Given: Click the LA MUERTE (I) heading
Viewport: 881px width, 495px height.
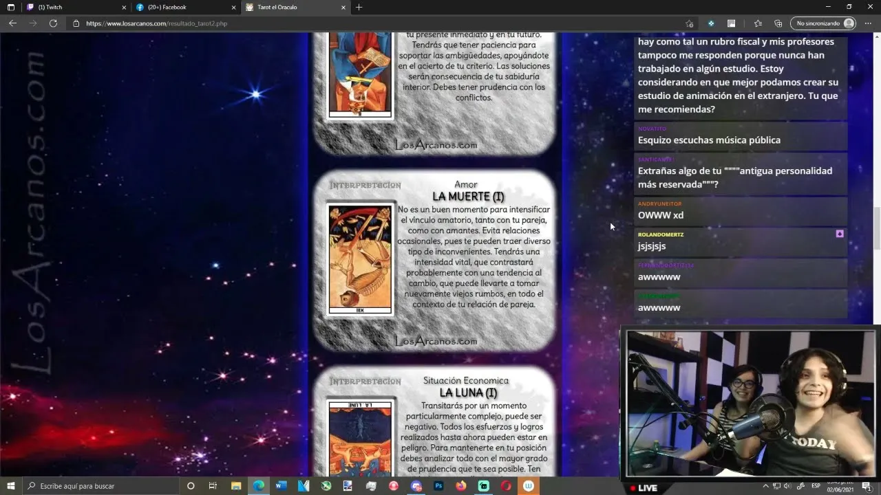Looking at the screenshot, I should click(468, 197).
